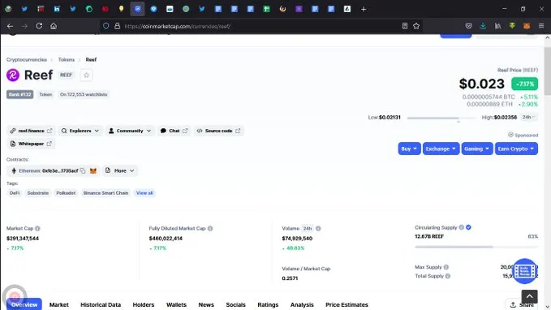Click the circulating supply progress bar
Viewport: 551px width, 310px height.
476,247
